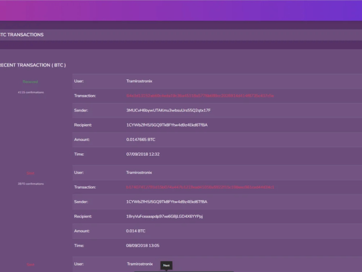Click the green Received status label
The width and height of the screenshot is (362, 272).
tap(30, 82)
